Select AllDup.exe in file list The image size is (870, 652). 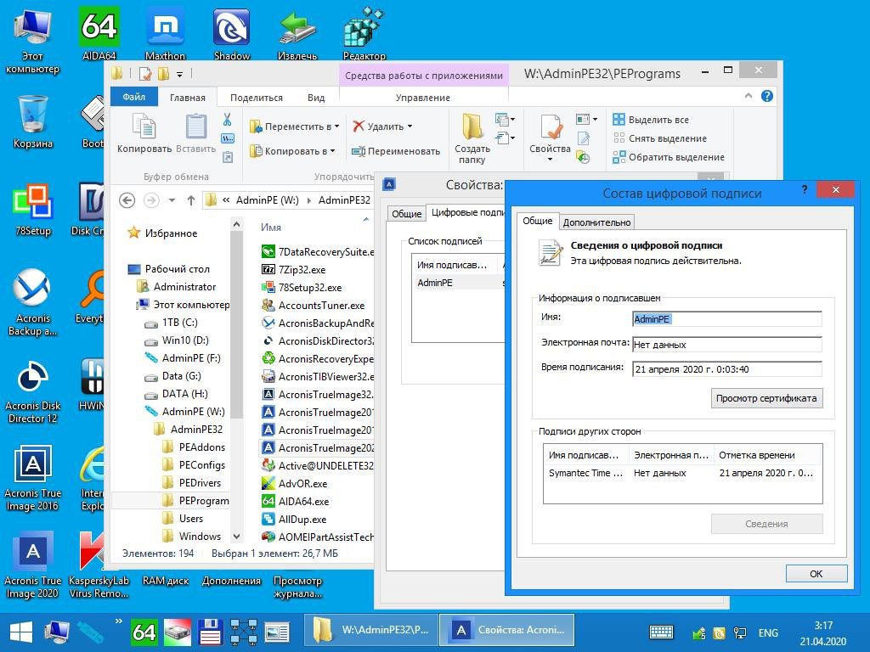coord(294,519)
